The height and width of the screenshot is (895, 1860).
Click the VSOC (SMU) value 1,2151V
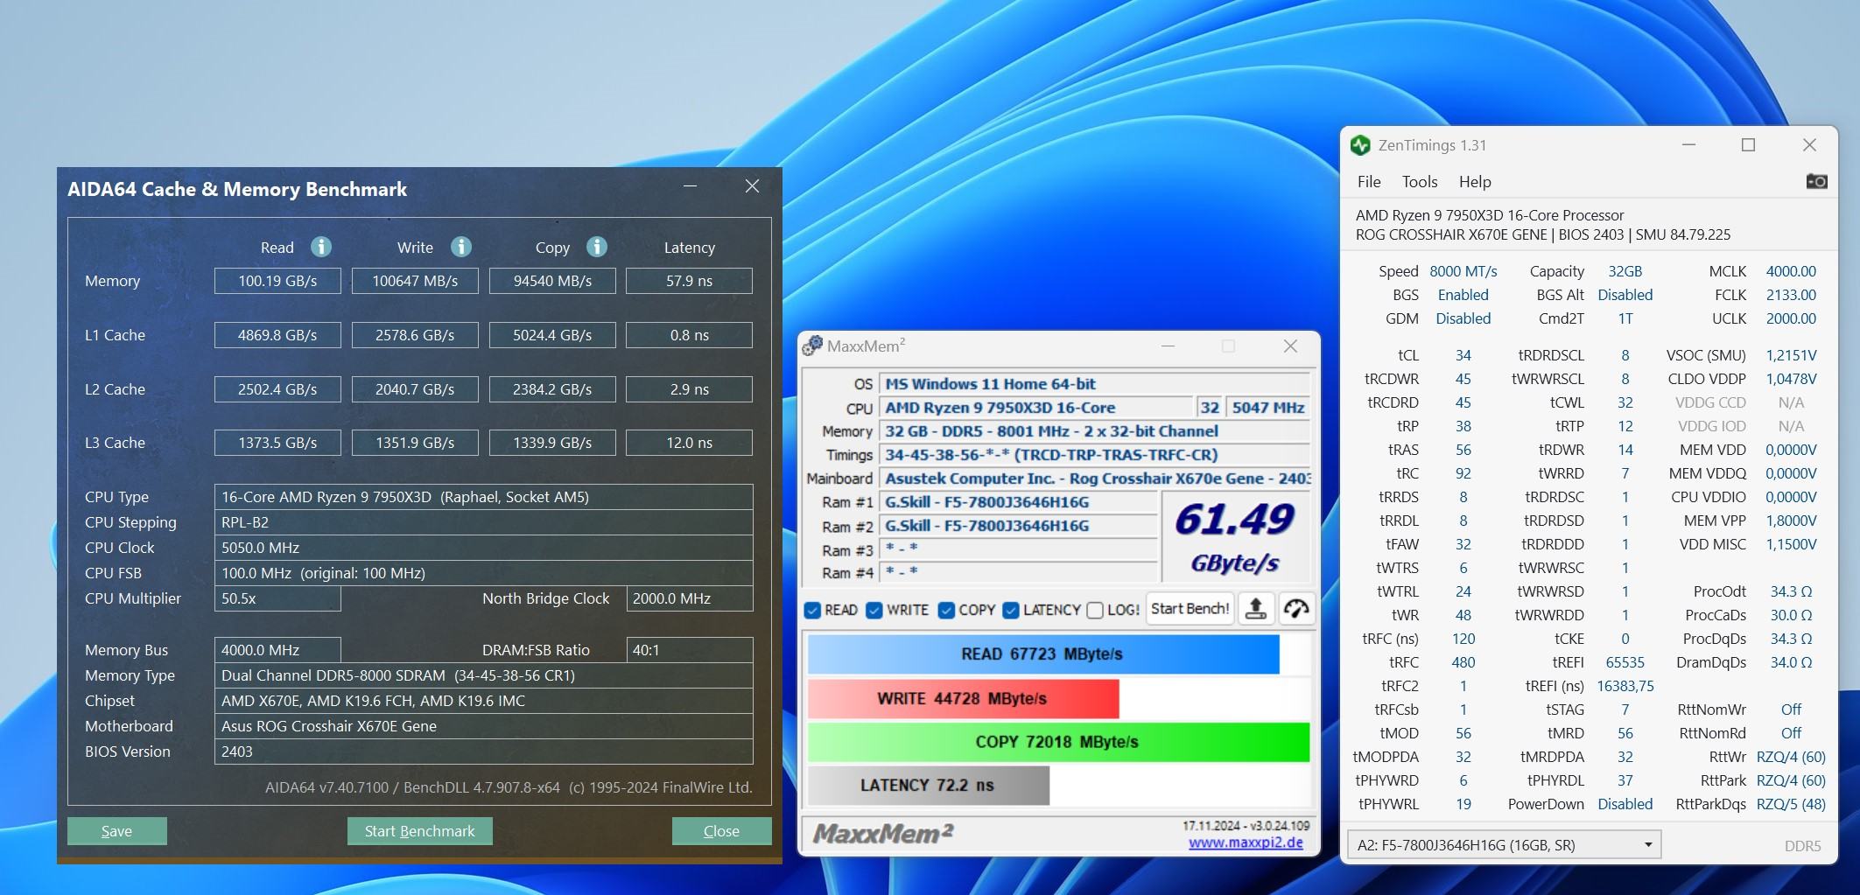point(1791,355)
